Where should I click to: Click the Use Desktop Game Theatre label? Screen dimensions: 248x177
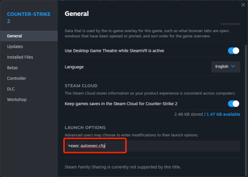click(114, 51)
